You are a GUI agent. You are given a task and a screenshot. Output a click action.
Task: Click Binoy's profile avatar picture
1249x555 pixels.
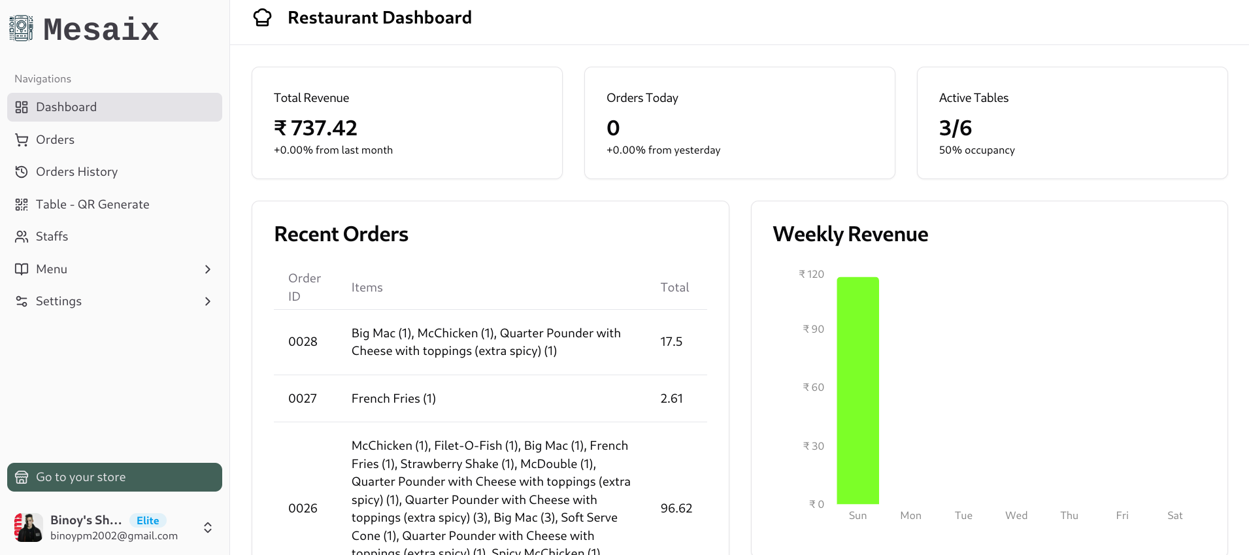(28, 528)
